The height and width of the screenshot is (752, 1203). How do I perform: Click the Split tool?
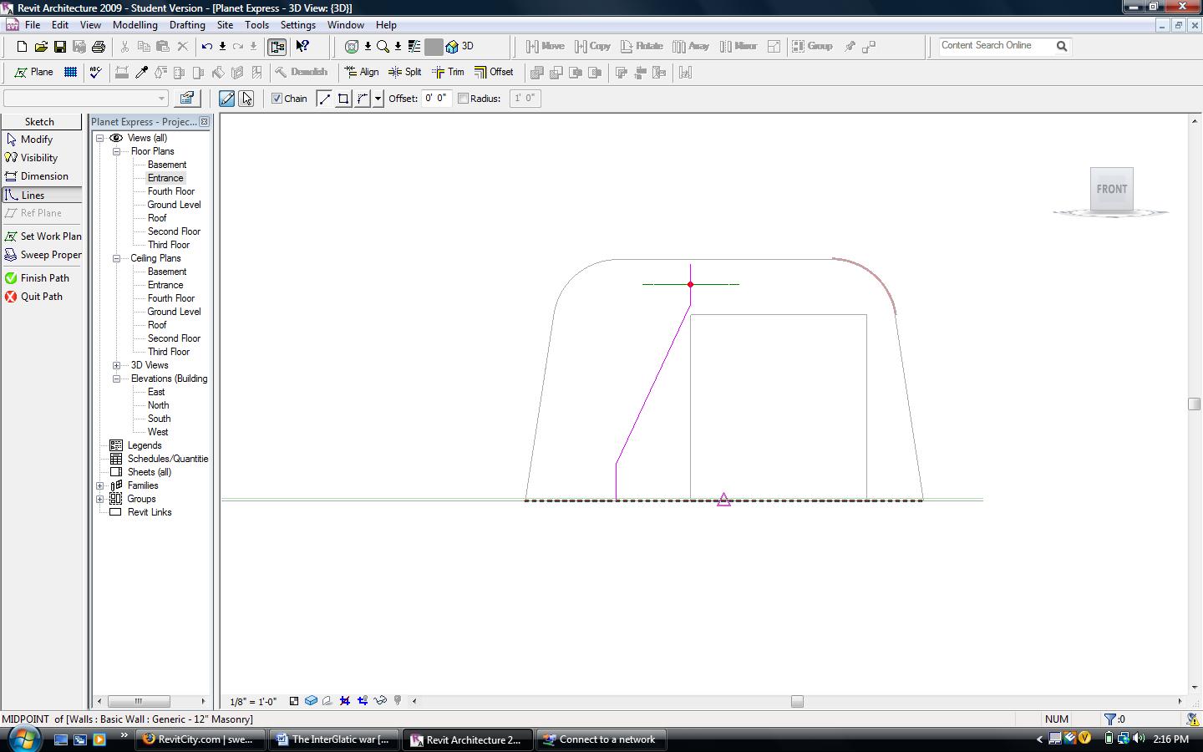[405, 73]
